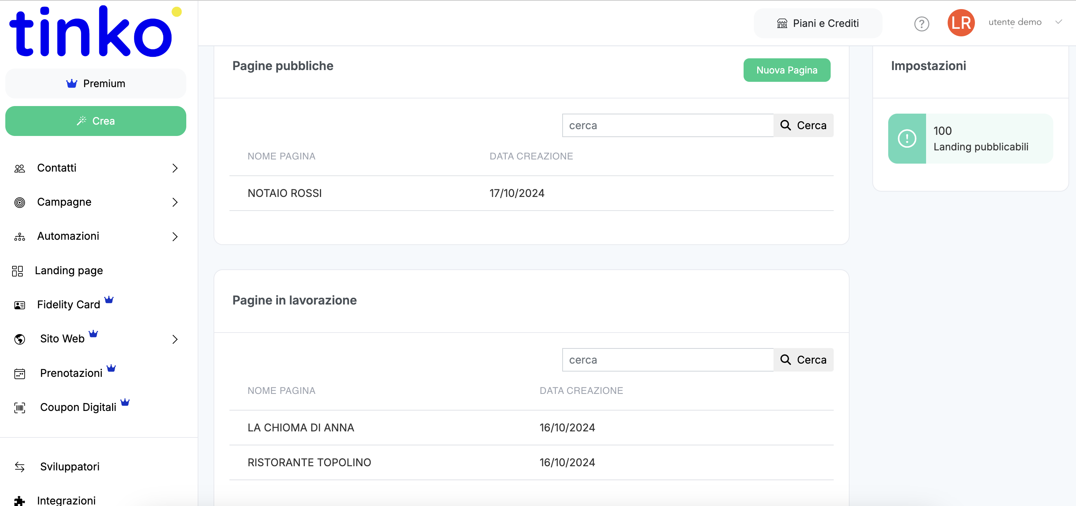This screenshot has width=1076, height=506.
Task: Click the crown badge next to Fidelity Card
Action: pyautogui.click(x=109, y=299)
